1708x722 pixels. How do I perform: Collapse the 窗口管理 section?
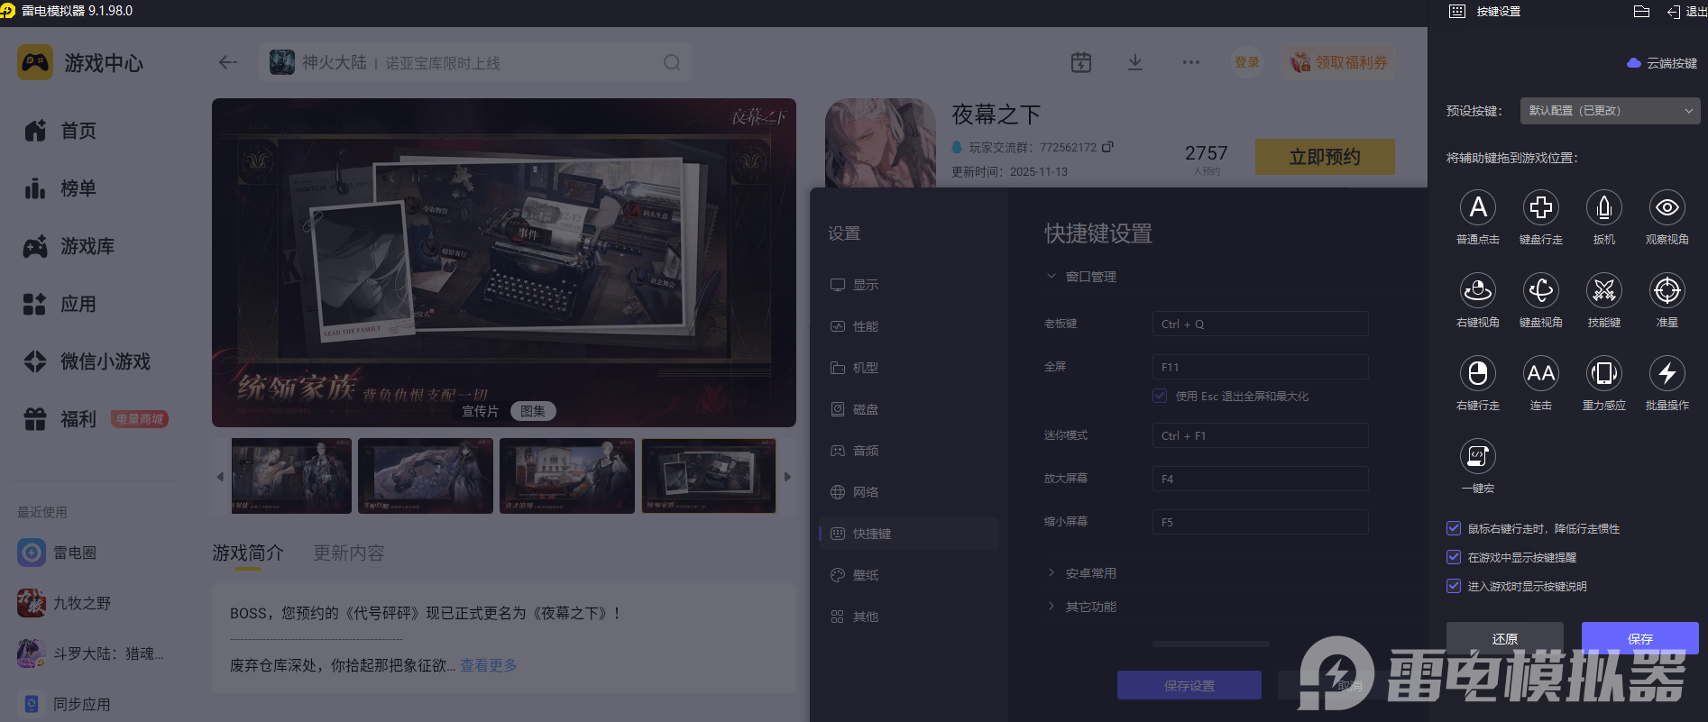pyautogui.click(x=1090, y=277)
